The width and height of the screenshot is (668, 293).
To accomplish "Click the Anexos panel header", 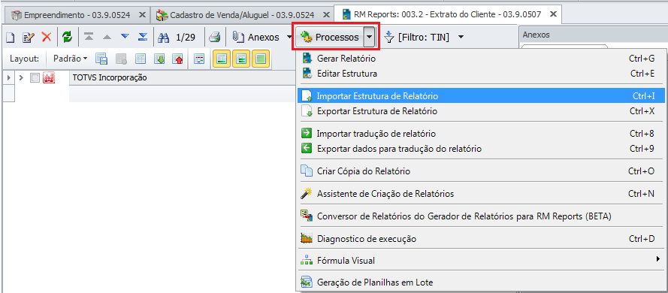I will (x=593, y=35).
